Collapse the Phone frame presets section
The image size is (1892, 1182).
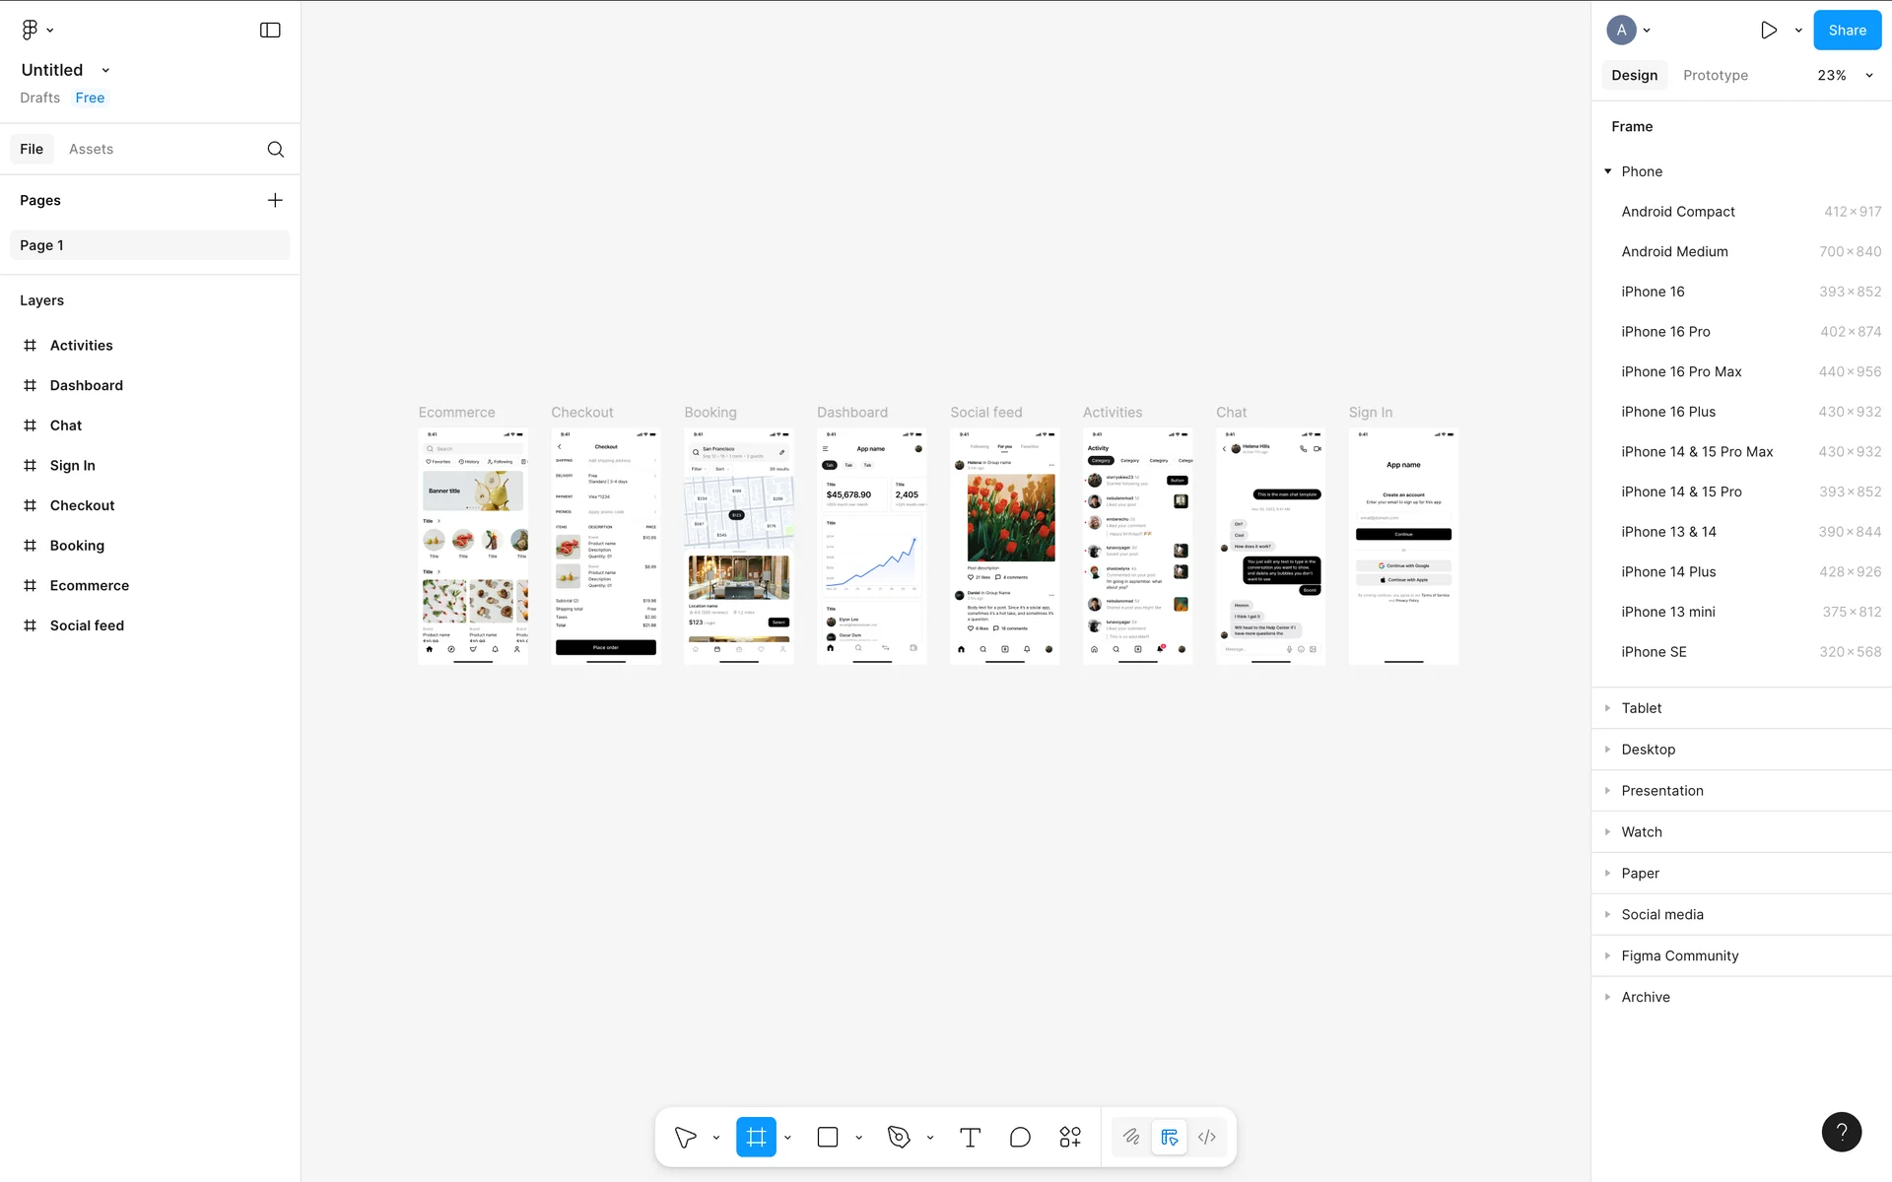1608,171
